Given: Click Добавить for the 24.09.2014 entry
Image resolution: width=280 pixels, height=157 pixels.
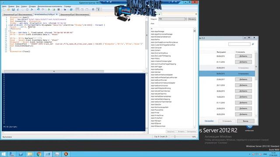Looking at the screenshot, I should [x=243, y=109].
